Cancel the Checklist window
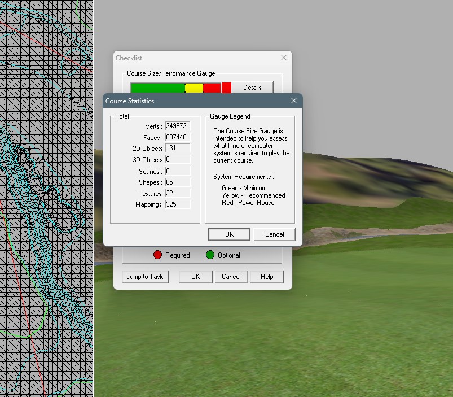The width and height of the screenshot is (453, 397). [x=231, y=277]
